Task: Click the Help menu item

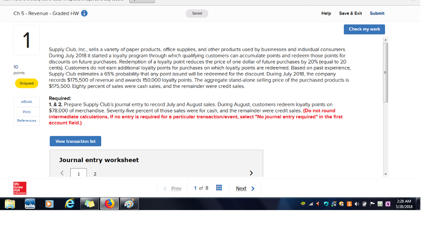Action: (326, 13)
